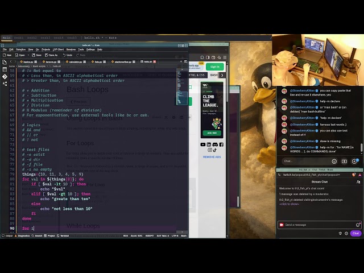Click the Main virtual desktop in top bar
This screenshot has height=273, width=364.
[6, 38]
